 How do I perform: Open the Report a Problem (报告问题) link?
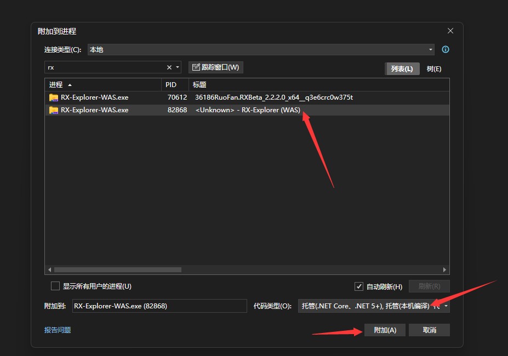(x=58, y=330)
